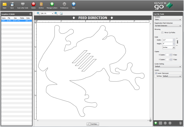Expand Registration Mark Detection dropdown
184x127 pixels.
coord(168,26)
